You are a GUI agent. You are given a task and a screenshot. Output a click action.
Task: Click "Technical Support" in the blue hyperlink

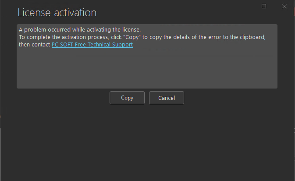point(112,45)
